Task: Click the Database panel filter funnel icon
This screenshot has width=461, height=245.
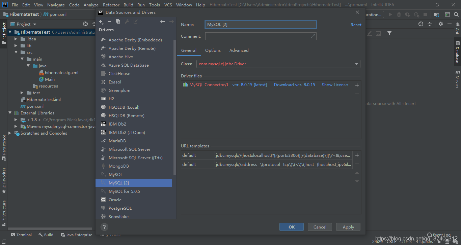Action: (x=389, y=33)
